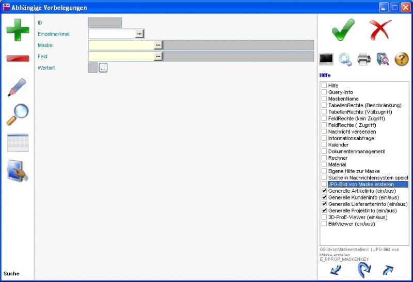
Task: Open the Maske field lookup button
Action: tap(158, 45)
